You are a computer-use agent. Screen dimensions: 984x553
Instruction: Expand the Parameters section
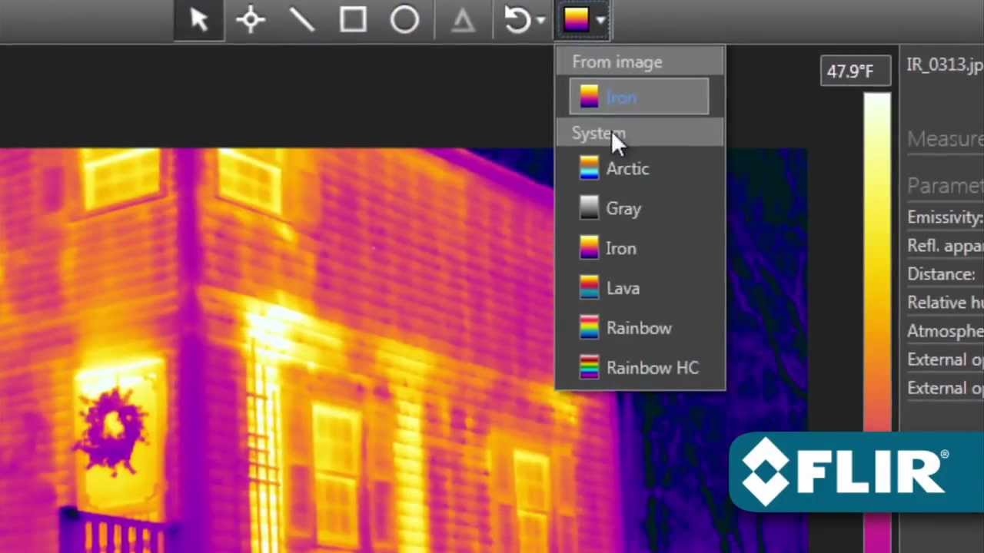point(946,185)
